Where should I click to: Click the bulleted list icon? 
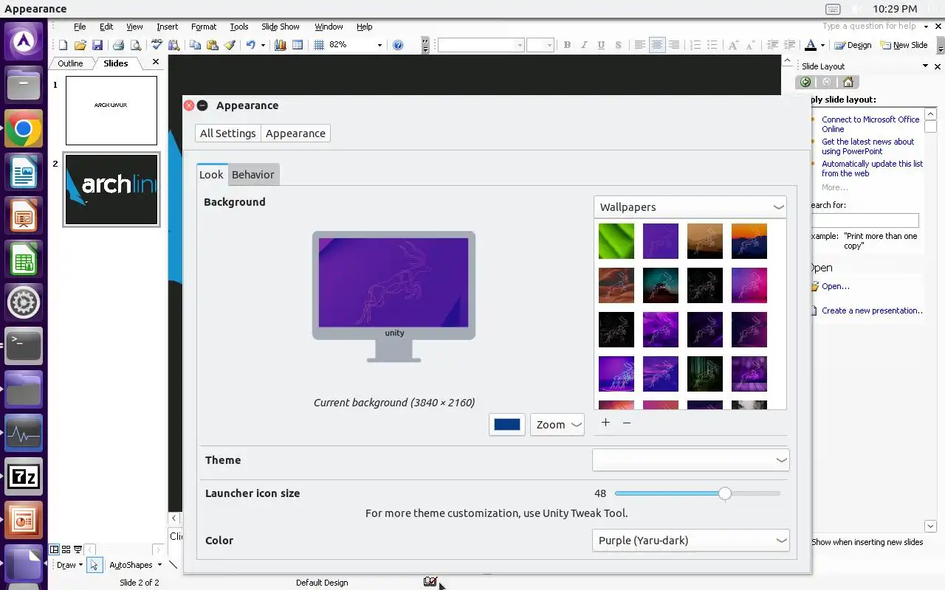pos(712,45)
